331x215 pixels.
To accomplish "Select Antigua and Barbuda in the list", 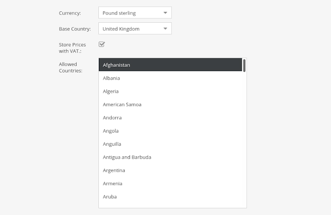I will pyautogui.click(x=170, y=157).
